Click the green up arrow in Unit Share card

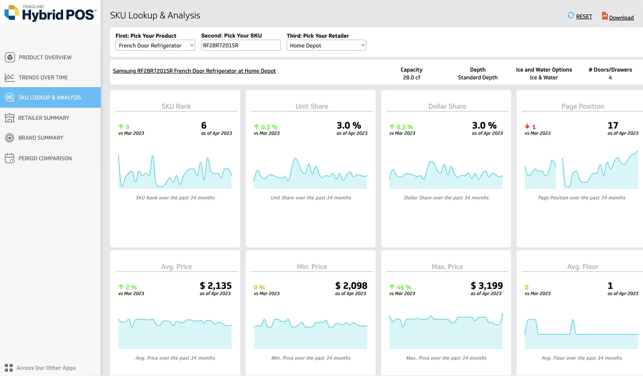click(x=256, y=126)
